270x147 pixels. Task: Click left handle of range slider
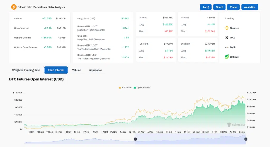tap(135, 139)
